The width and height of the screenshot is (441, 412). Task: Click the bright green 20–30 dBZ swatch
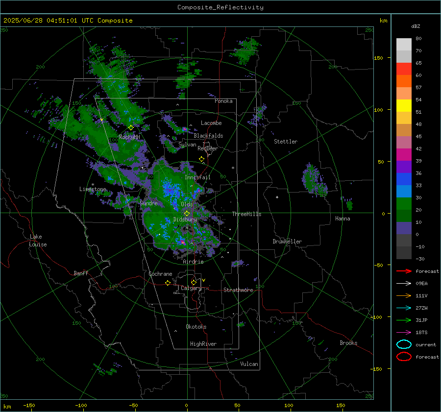click(x=404, y=204)
